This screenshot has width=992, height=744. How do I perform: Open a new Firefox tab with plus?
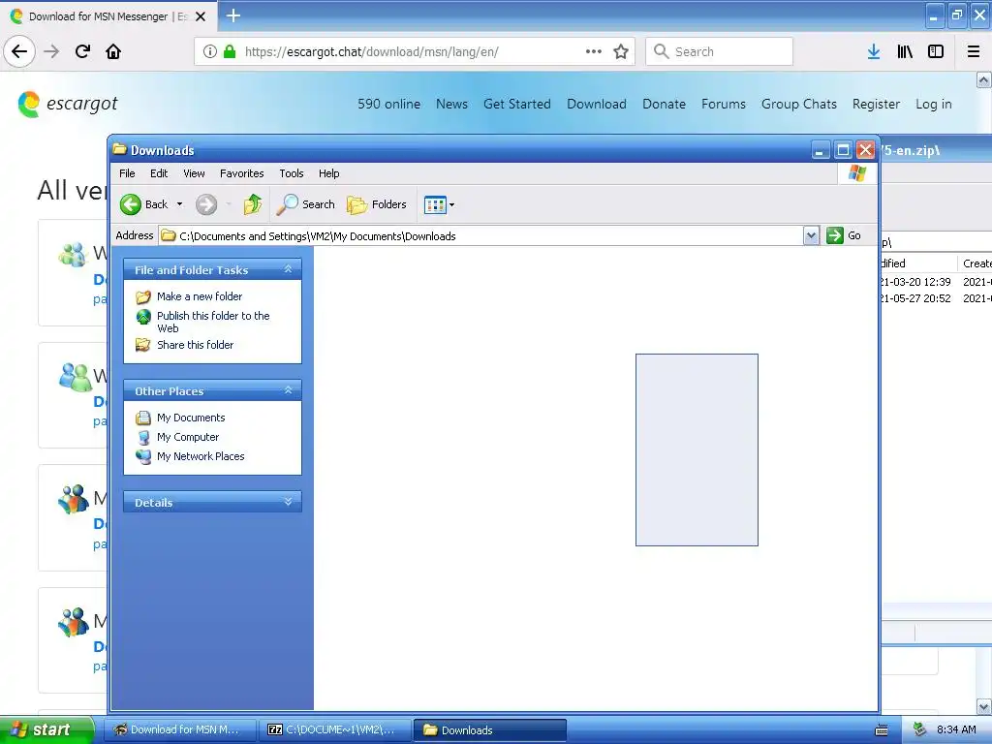[233, 15]
